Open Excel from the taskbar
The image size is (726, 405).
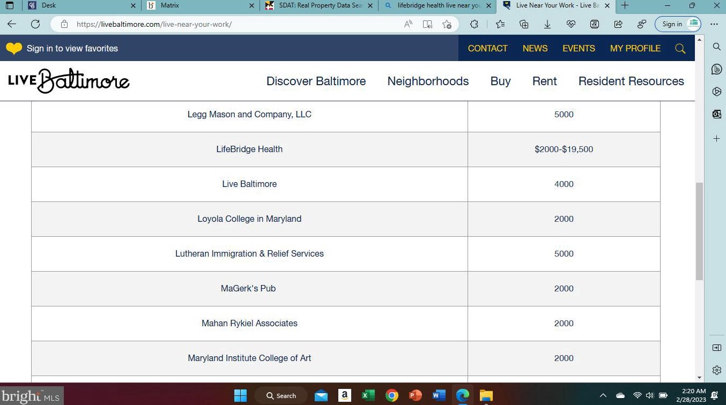[x=368, y=395]
